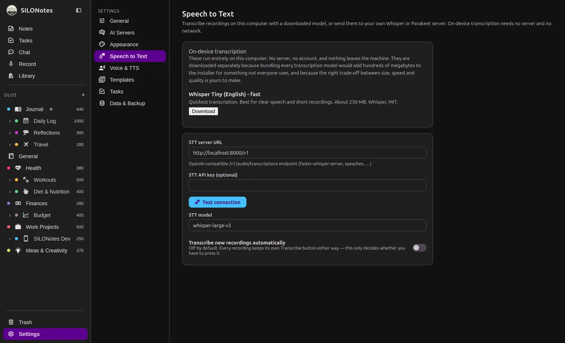Open the Notes icon in sidebar

pos(11,29)
